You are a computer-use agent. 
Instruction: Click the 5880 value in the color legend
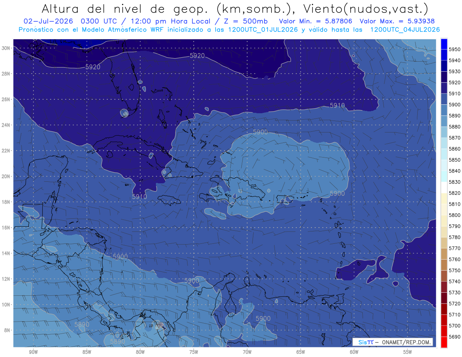(x=455, y=127)
